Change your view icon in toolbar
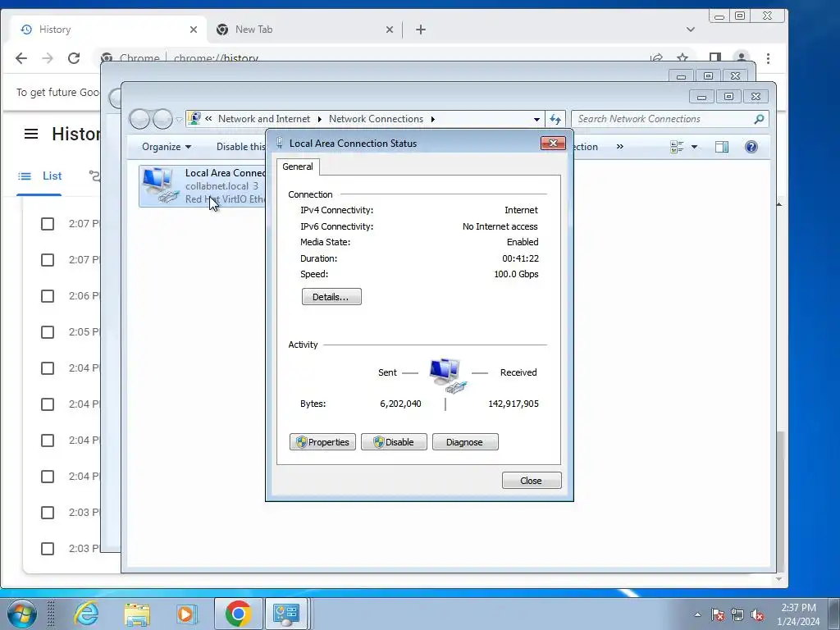The height and width of the screenshot is (630, 840). [677, 147]
